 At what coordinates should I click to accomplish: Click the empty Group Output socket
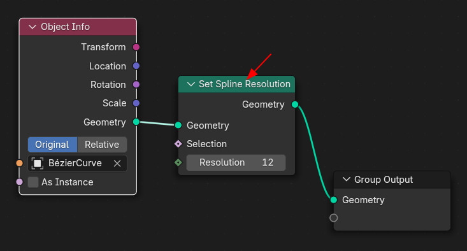pyautogui.click(x=334, y=218)
